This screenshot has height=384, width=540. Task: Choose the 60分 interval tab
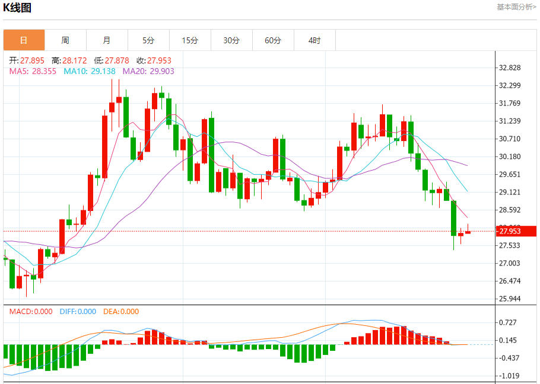point(273,40)
